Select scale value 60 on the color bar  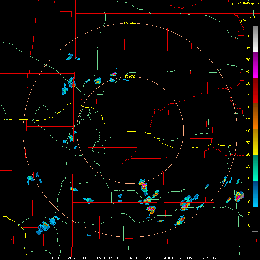pyautogui.click(x=248, y=83)
